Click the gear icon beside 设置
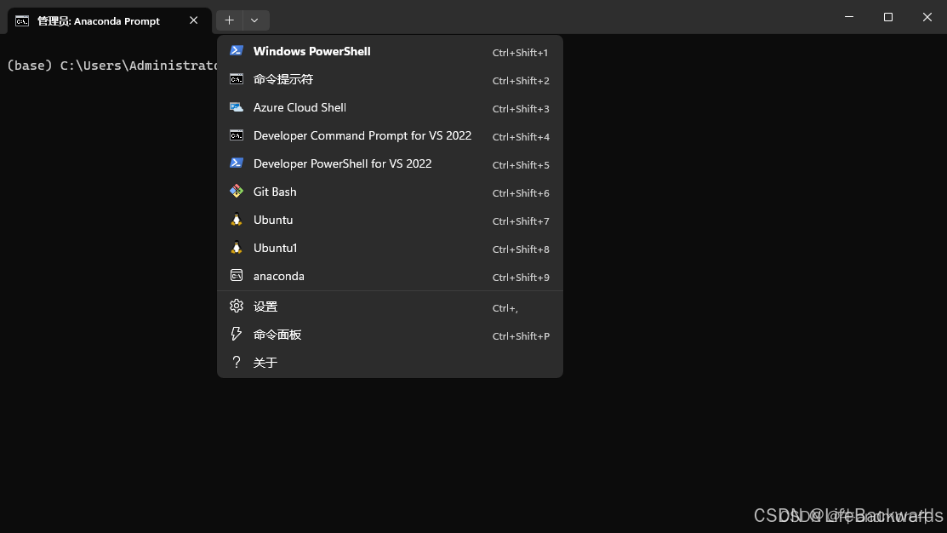 237,306
